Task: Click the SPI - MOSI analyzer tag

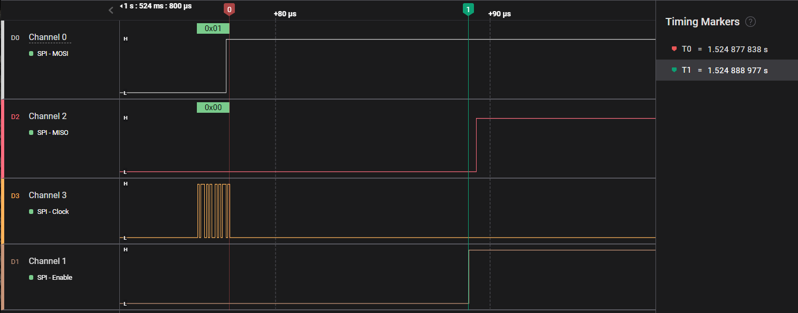Action: [x=49, y=54]
